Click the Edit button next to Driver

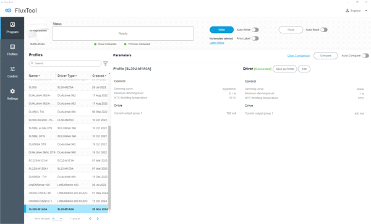coord(304,69)
